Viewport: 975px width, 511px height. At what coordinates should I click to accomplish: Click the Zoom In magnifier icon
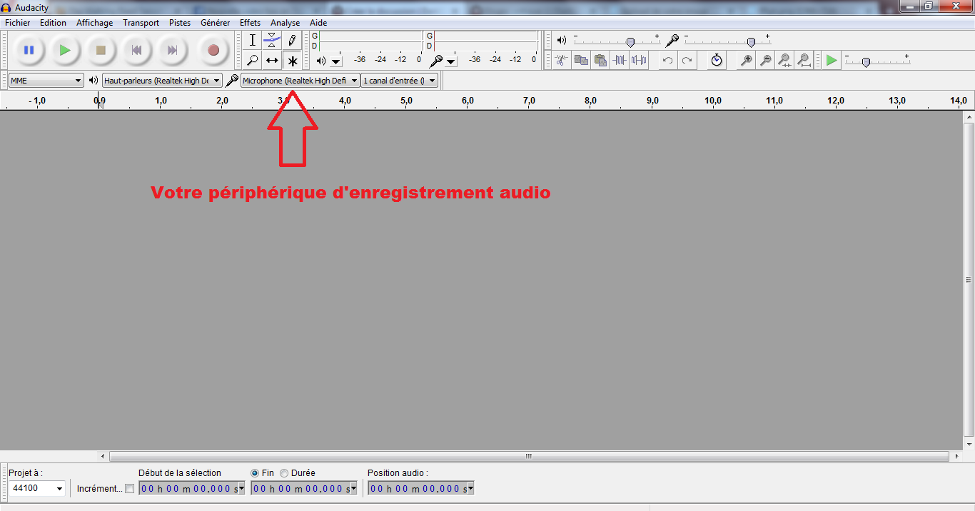tap(745, 60)
